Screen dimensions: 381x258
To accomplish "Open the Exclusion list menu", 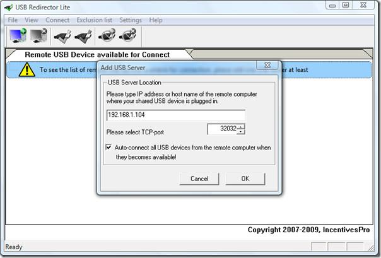I will (94, 20).
